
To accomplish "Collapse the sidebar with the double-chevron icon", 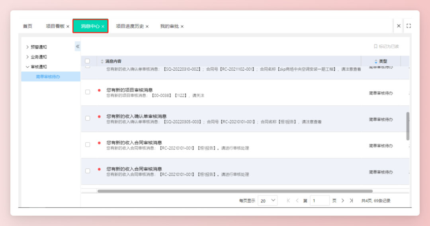I will 78,46.
